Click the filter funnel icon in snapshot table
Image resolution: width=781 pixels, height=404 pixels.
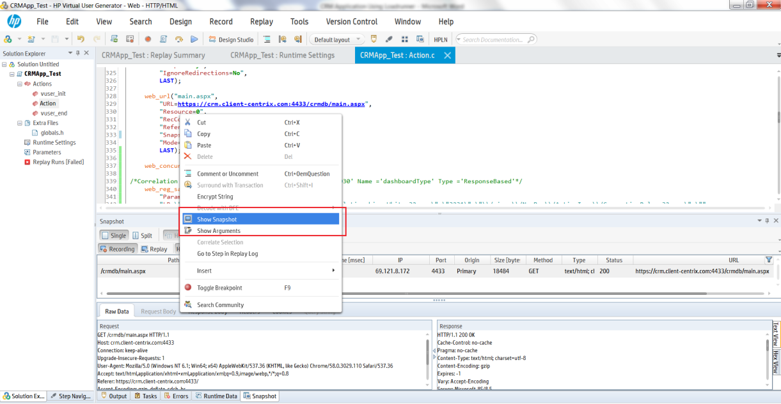pyautogui.click(x=769, y=260)
